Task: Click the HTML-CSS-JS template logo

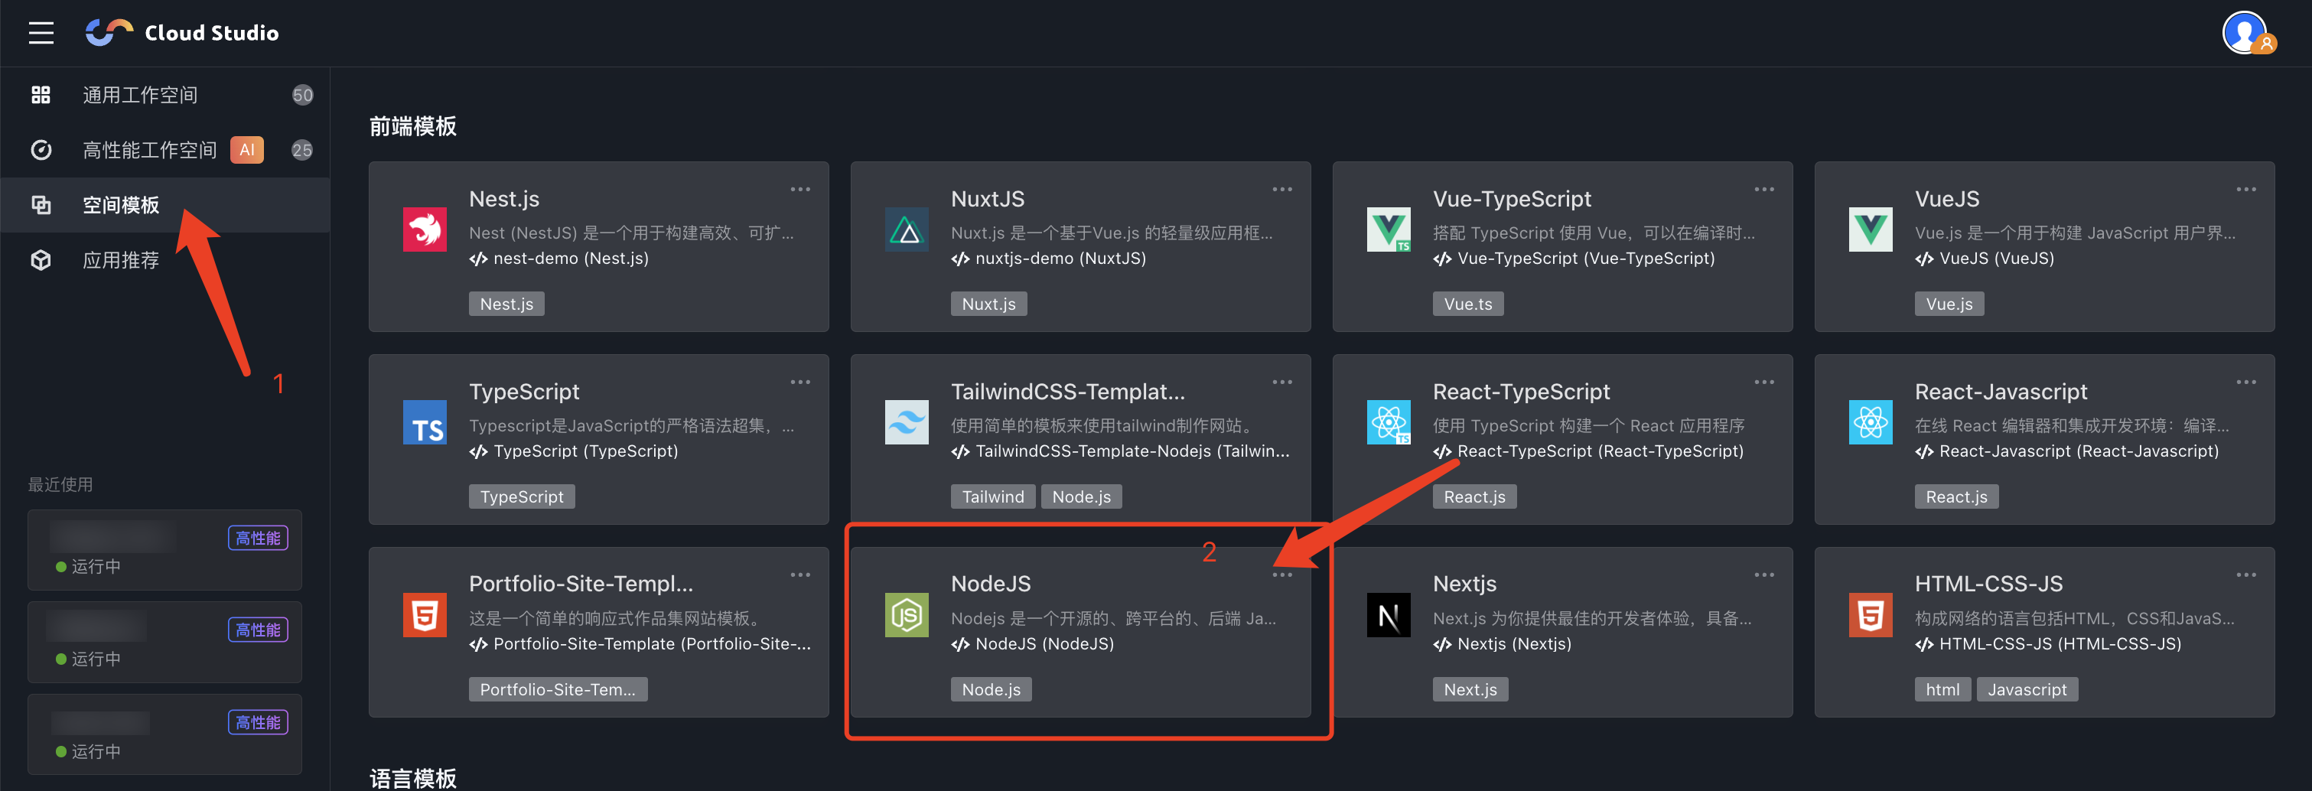Action: click(x=1871, y=615)
